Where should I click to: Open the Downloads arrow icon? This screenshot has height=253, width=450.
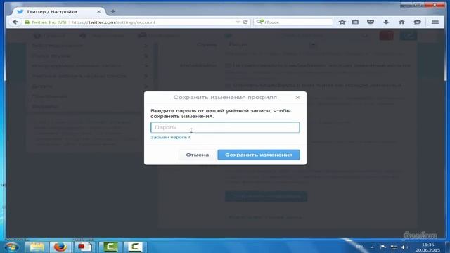tap(386, 22)
